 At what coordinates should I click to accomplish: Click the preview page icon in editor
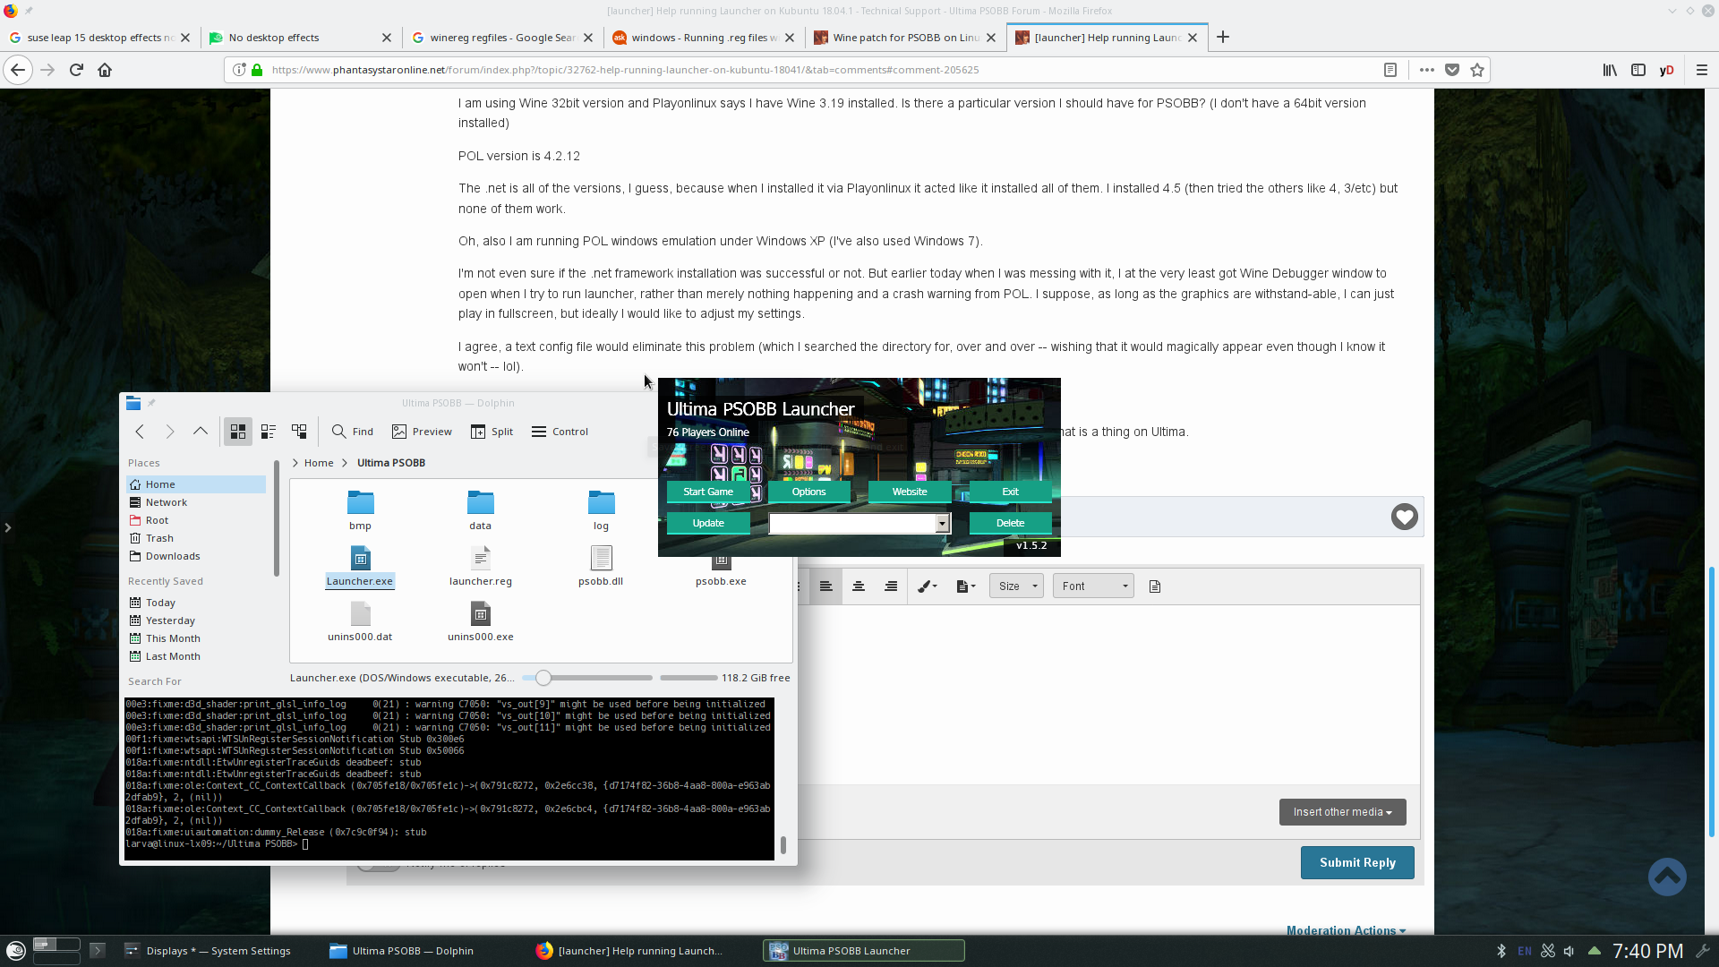pos(1155,586)
